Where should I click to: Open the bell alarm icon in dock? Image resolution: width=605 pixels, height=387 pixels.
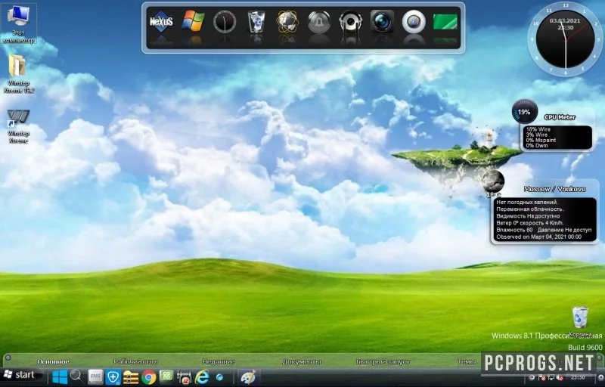tap(319, 22)
